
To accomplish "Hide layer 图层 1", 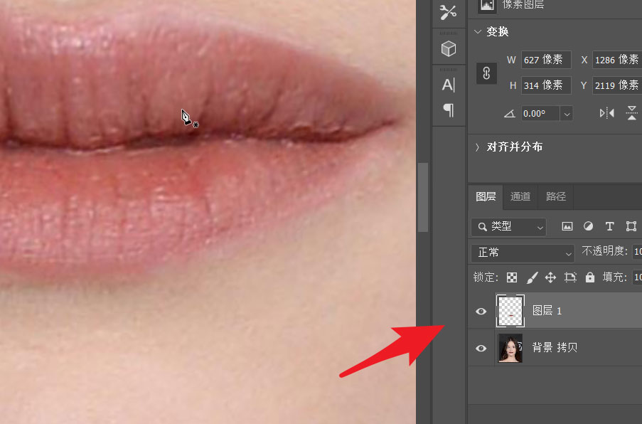I will coord(481,312).
